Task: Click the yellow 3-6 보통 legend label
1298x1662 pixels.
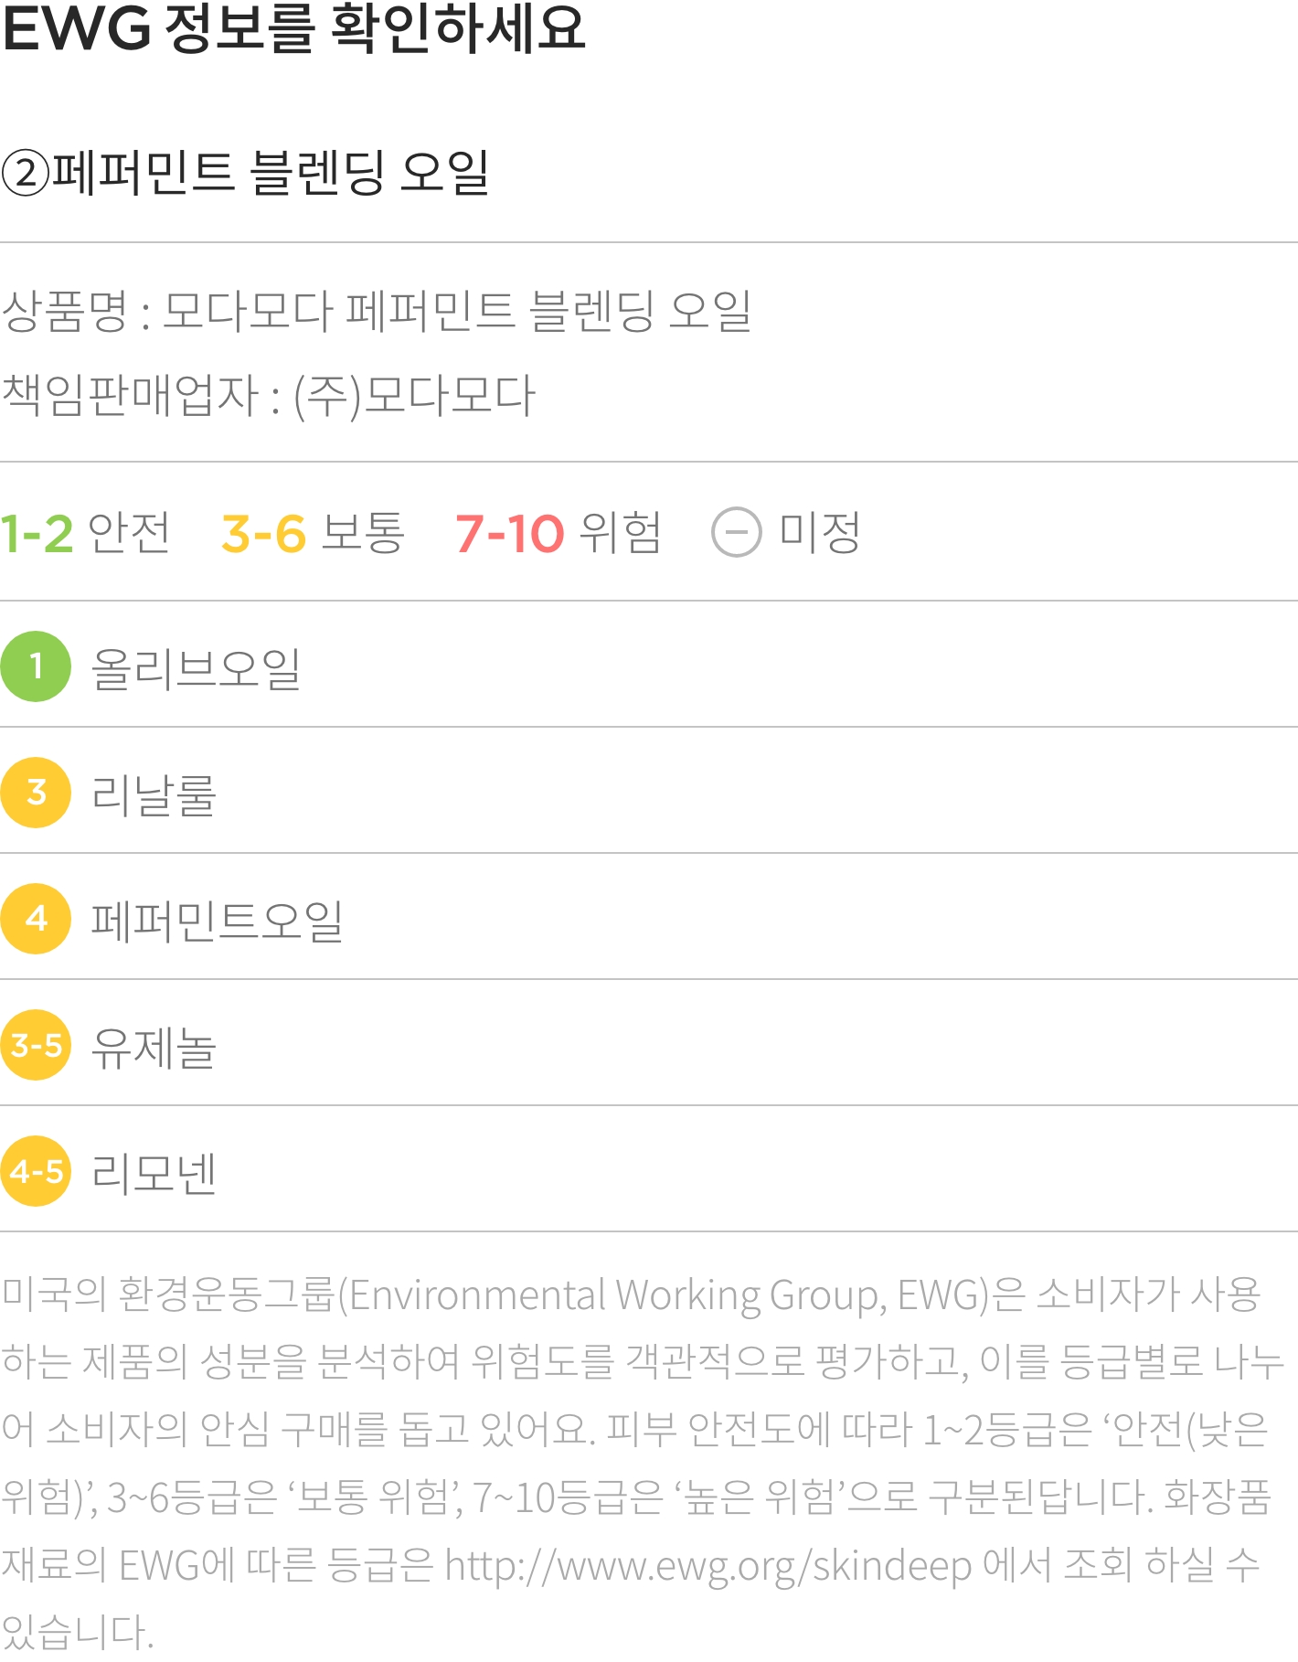Action: click(x=313, y=533)
